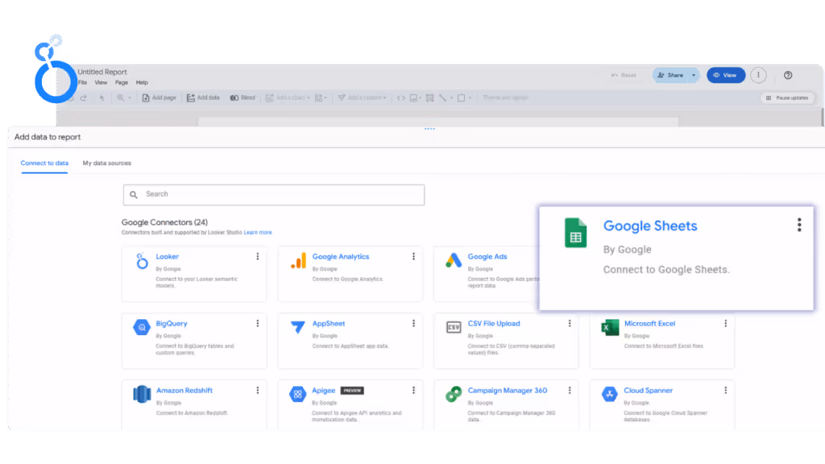825x464 pixels.
Task: Click inside the connector Search field
Action: point(274,194)
